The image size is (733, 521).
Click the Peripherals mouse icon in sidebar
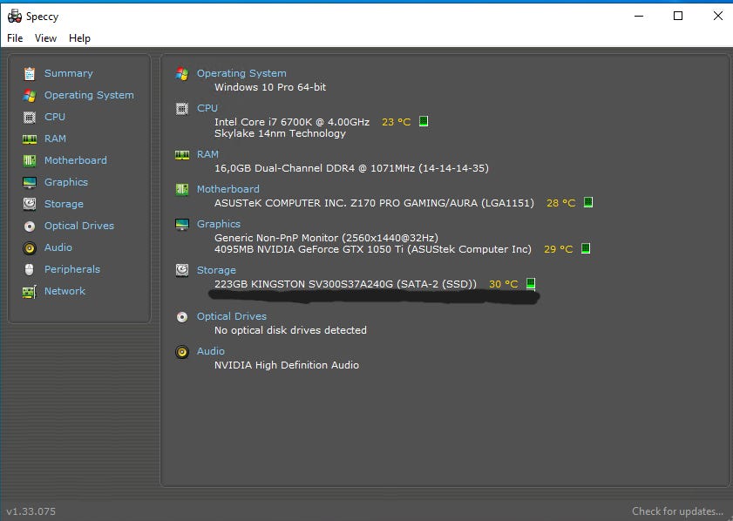pos(30,269)
